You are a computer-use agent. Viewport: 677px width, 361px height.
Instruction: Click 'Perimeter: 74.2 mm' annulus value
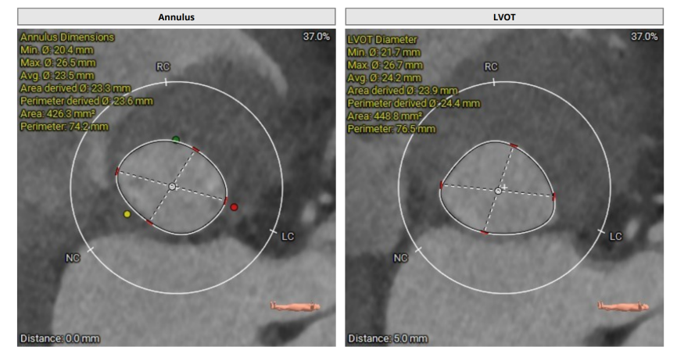(64, 127)
